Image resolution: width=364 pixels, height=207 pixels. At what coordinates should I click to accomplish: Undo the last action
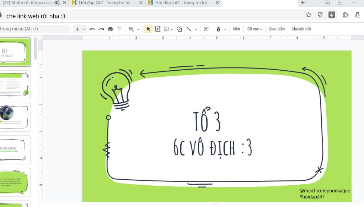(x=92, y=29)
